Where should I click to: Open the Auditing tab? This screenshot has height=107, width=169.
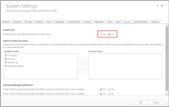click(39, 22)
